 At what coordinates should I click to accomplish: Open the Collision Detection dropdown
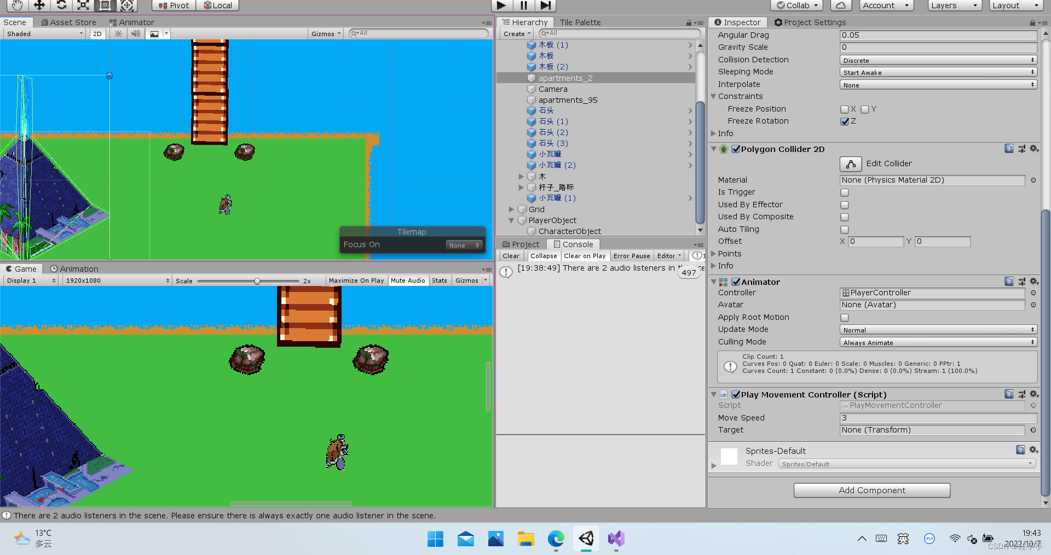938,60
